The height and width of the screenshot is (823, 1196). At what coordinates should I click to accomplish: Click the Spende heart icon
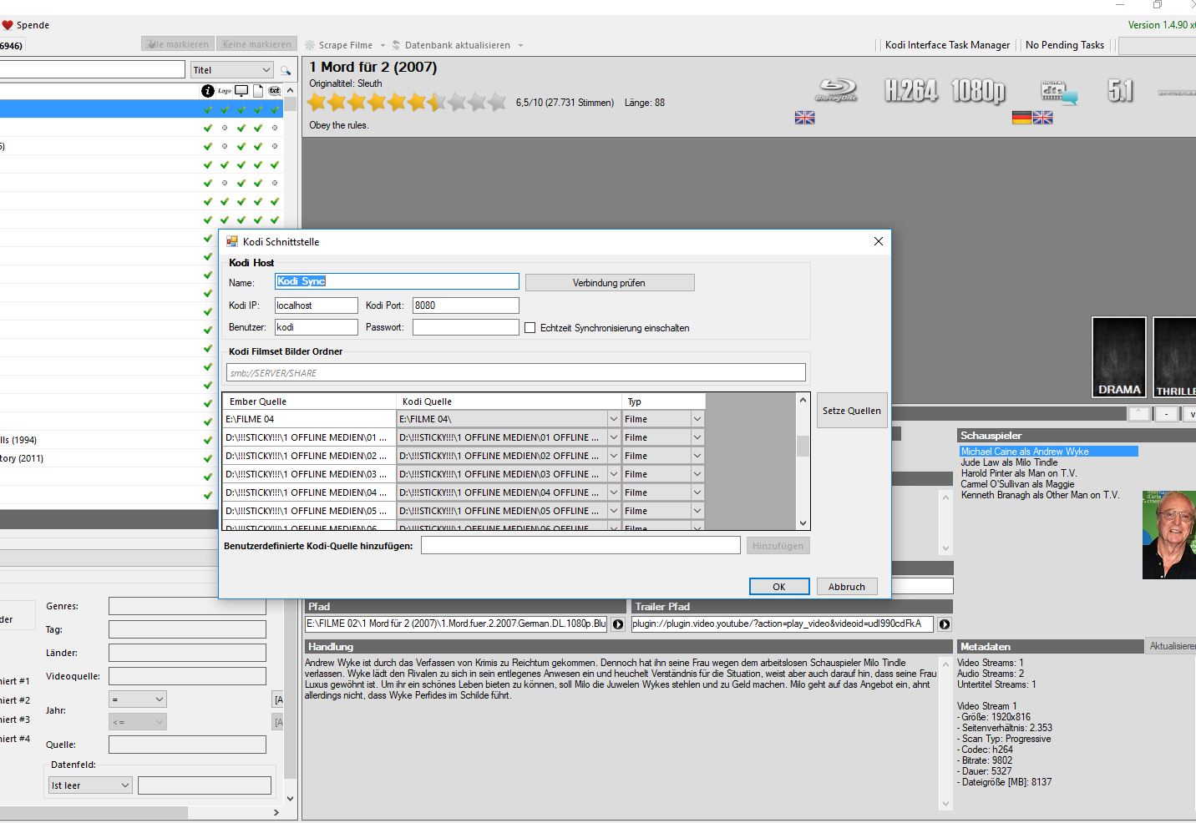pyautogui.click(x=8, y=25)
